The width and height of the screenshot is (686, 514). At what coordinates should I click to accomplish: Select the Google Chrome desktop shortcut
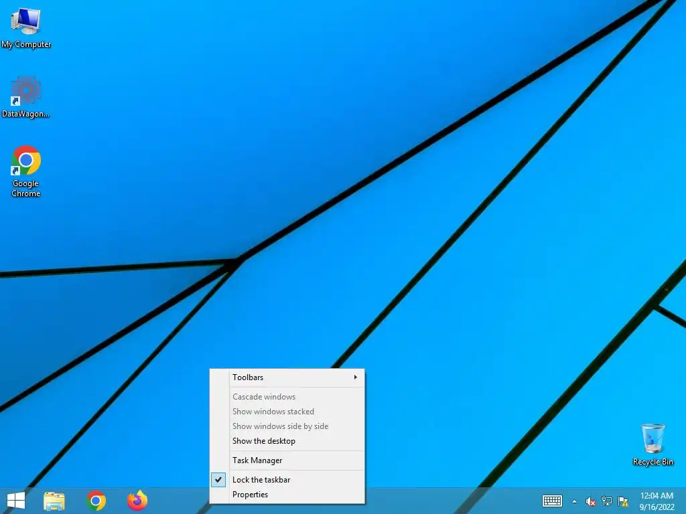(x=26, y=171)
